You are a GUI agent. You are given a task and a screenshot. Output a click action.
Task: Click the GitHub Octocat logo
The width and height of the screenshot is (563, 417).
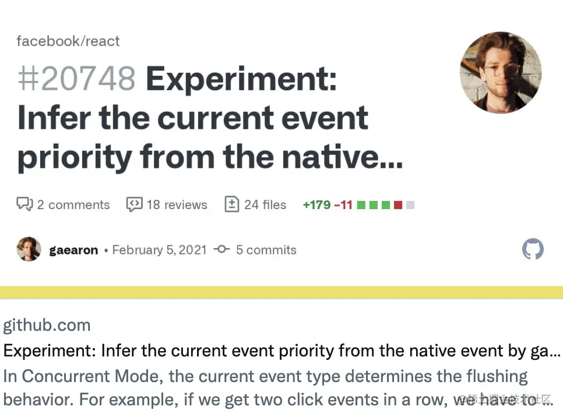[532, 249]
